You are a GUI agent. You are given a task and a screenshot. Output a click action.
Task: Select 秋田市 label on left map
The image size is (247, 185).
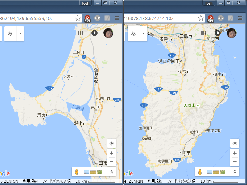(x=101, y=163)
